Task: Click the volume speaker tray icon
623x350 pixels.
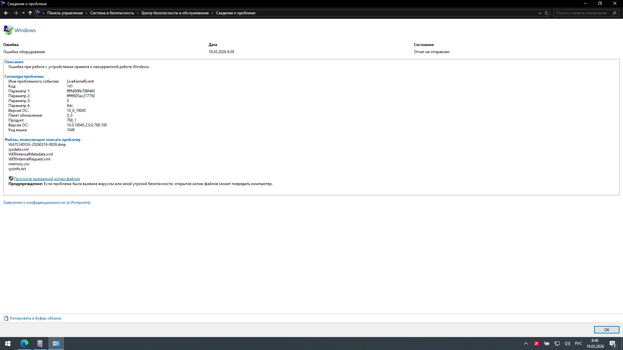Action: (567, 344)
